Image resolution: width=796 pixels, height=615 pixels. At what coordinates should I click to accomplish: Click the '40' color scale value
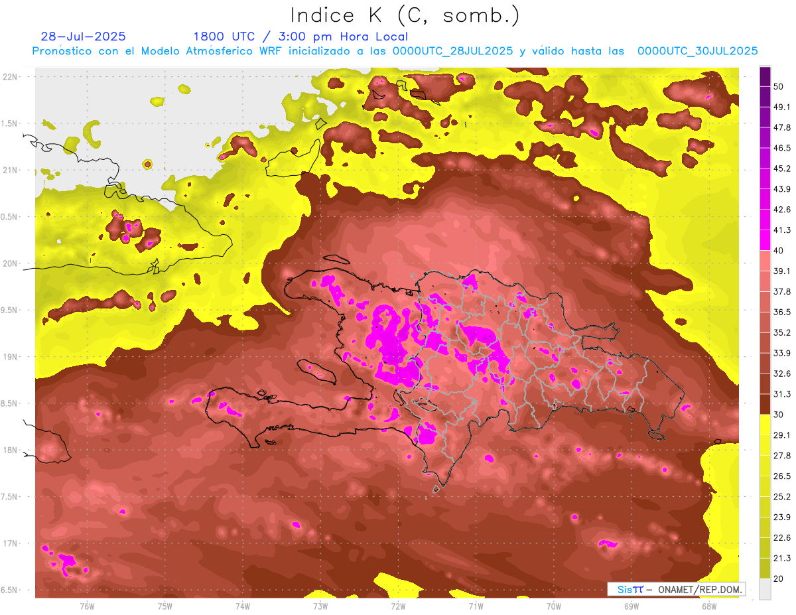(779, 251)
